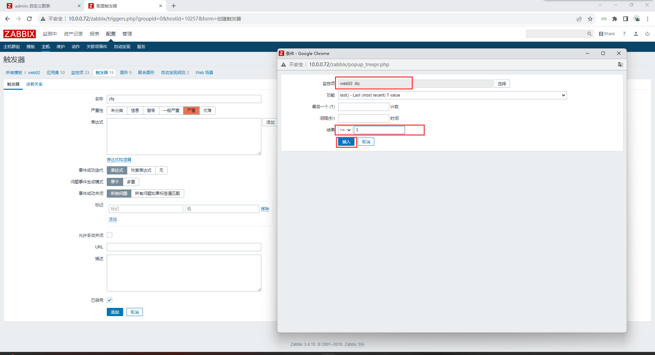Choose 所有问题如果标签值匹配 close option
The width and height of the screenshot is (655, 355).
pos(158,194)
